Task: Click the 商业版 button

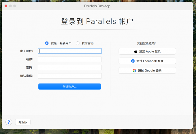Action: 23,122
